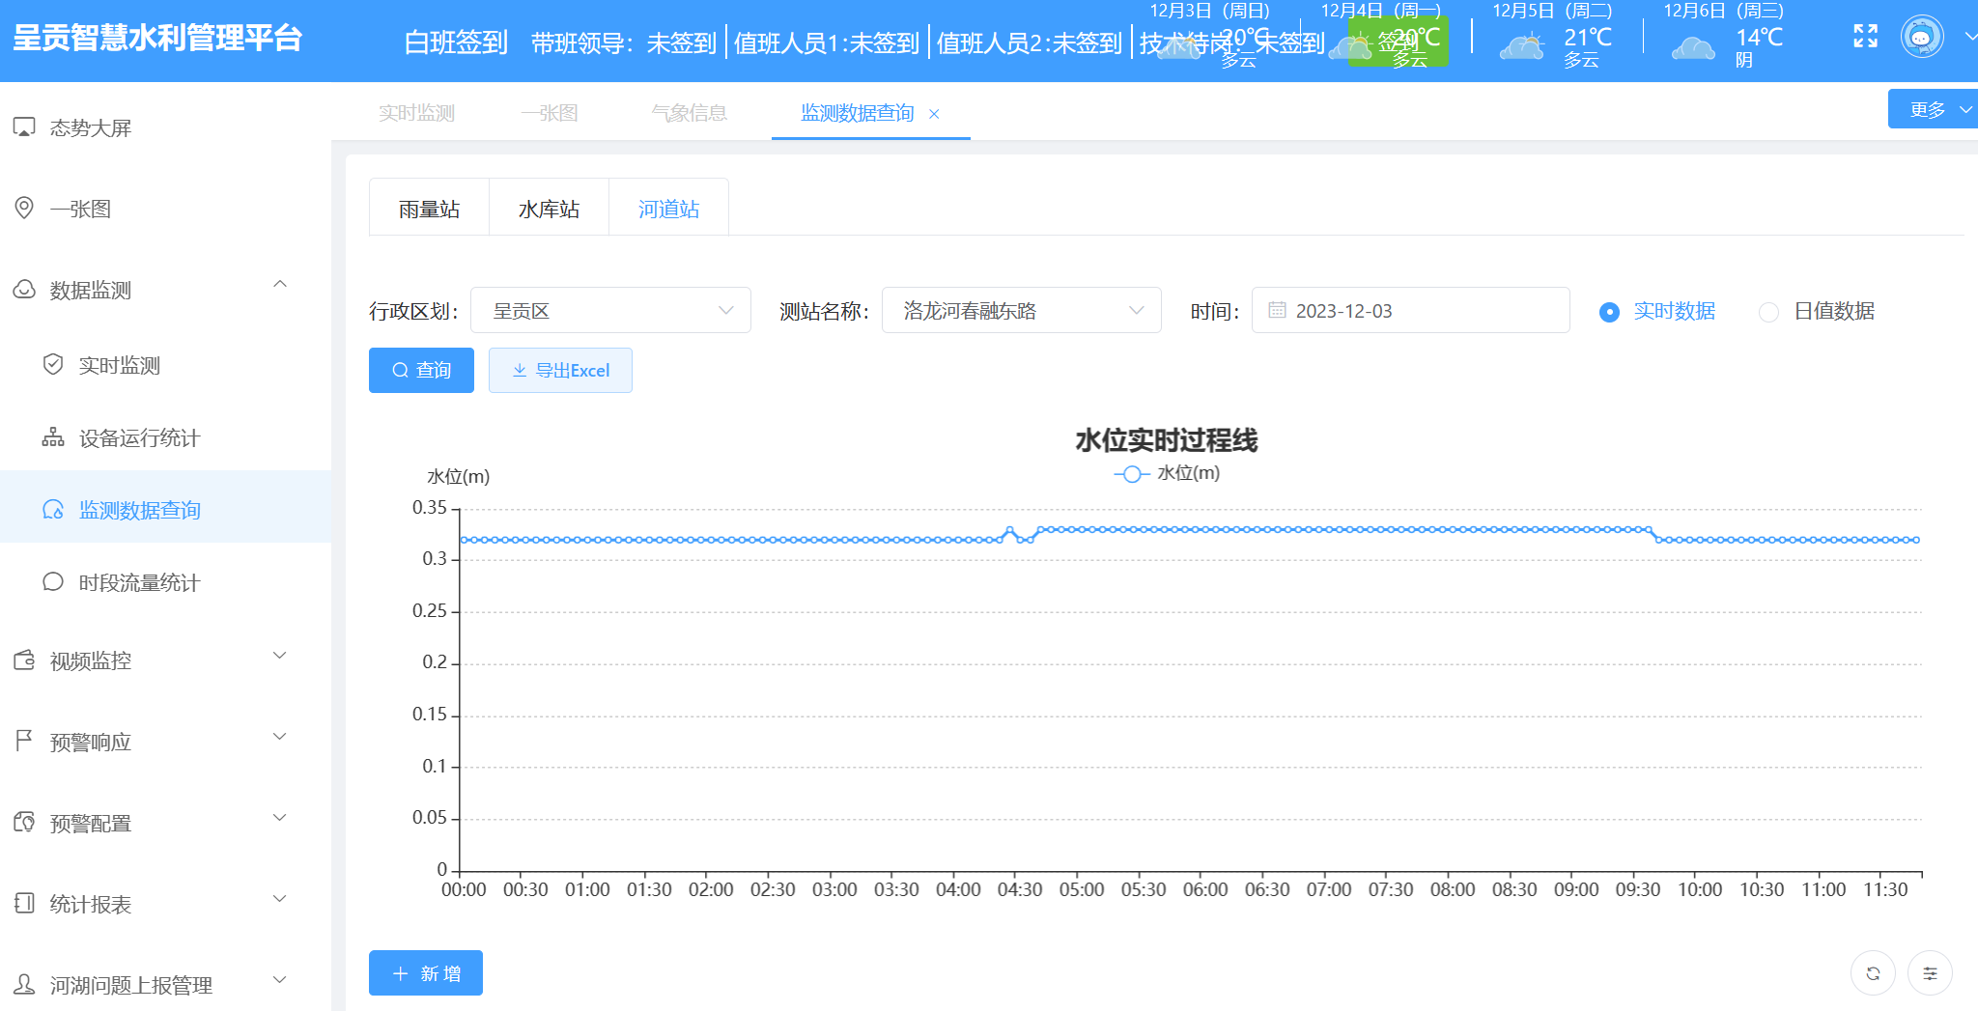Click the 时段流量统计 bubble icon
This screenshot has width=1978, height=1011.
tap(53, 582)
